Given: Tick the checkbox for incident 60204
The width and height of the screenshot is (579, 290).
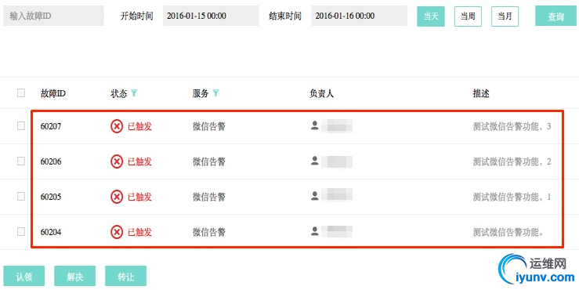Looking at the screenshot, I should [21, 232].
